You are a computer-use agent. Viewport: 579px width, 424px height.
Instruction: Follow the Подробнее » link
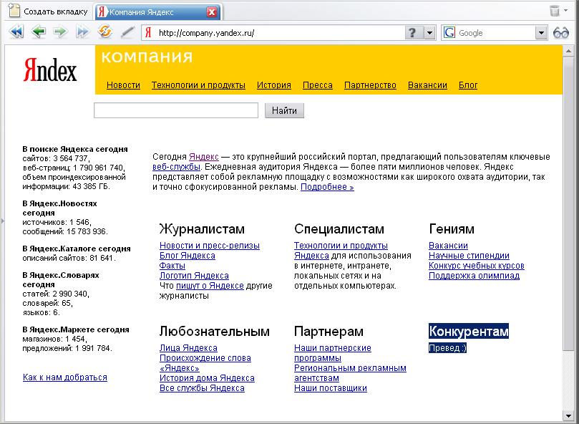(x=327, y=187)
